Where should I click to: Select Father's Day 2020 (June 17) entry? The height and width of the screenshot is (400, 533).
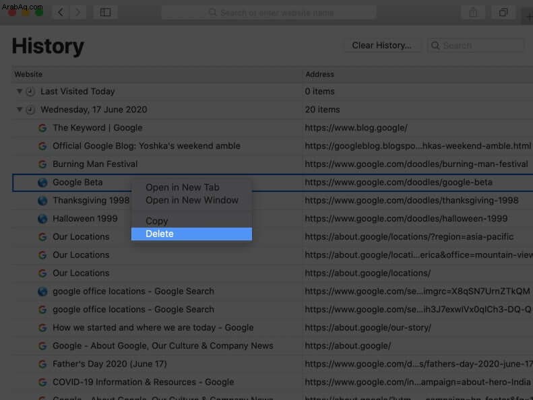tap(109, 364)
